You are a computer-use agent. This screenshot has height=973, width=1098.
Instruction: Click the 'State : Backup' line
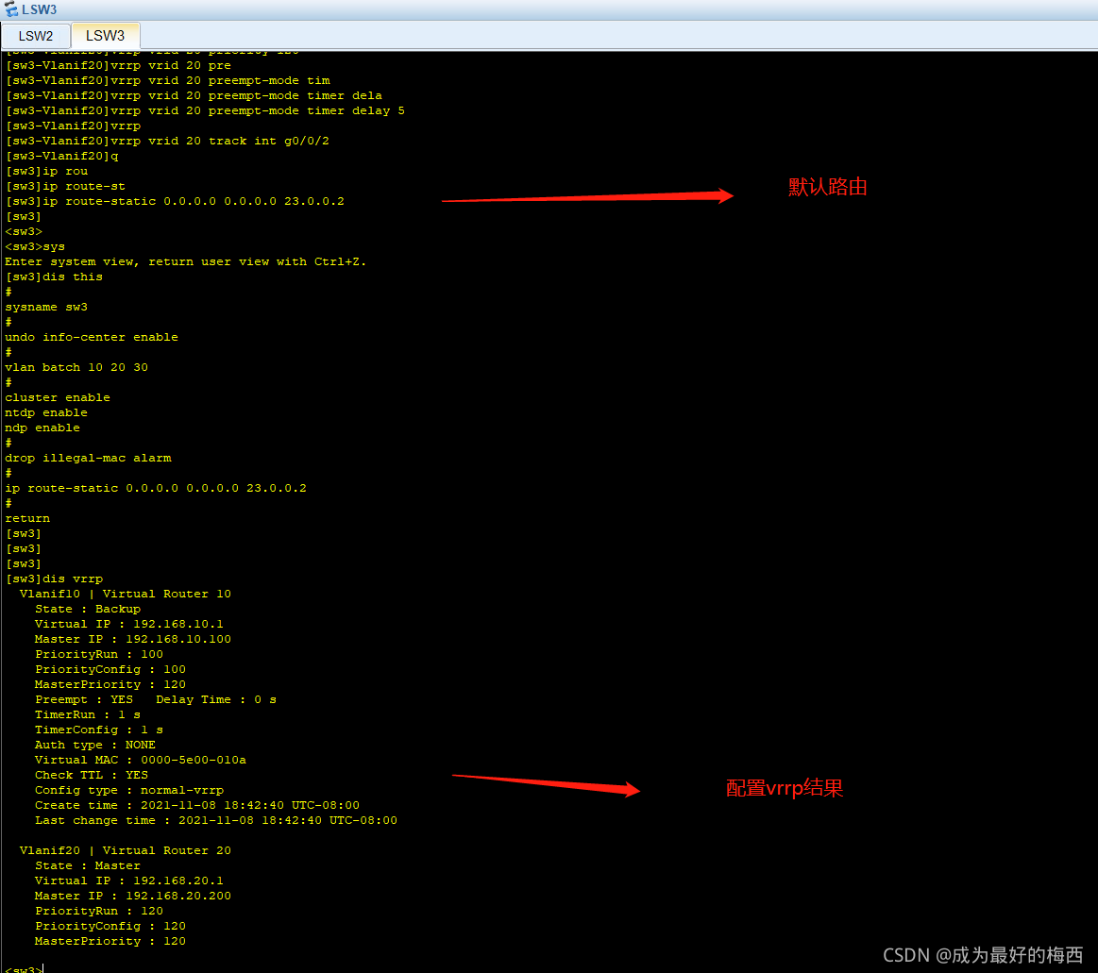(x=88, y=609)
